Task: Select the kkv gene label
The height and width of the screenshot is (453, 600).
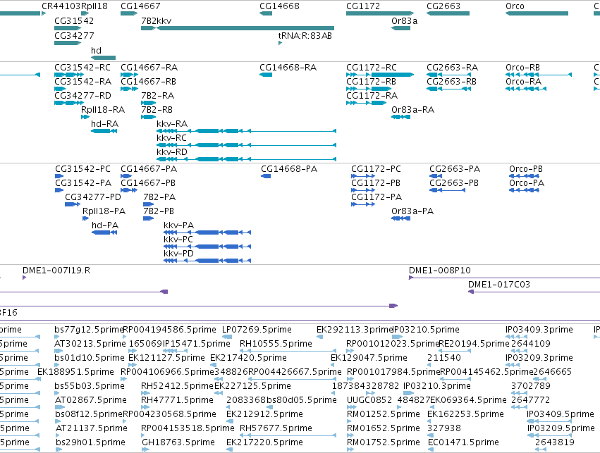Action: [x=164, y=21]
